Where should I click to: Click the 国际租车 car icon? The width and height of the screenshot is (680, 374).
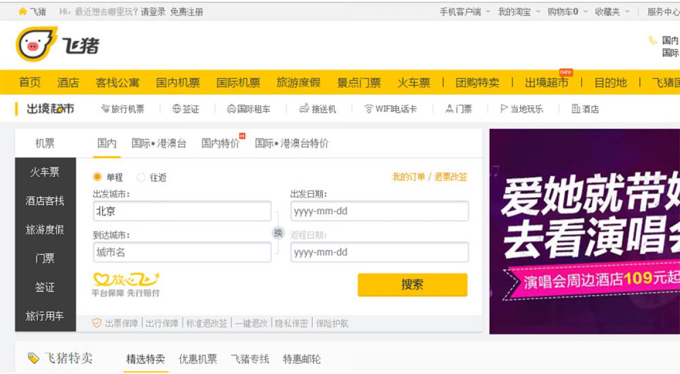[x=231, y=109]
